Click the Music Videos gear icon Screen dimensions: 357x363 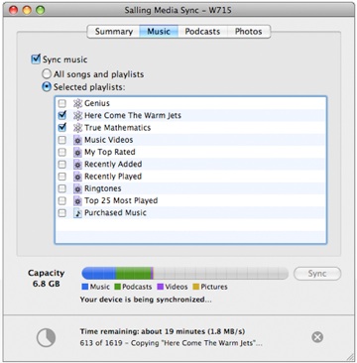77,140
